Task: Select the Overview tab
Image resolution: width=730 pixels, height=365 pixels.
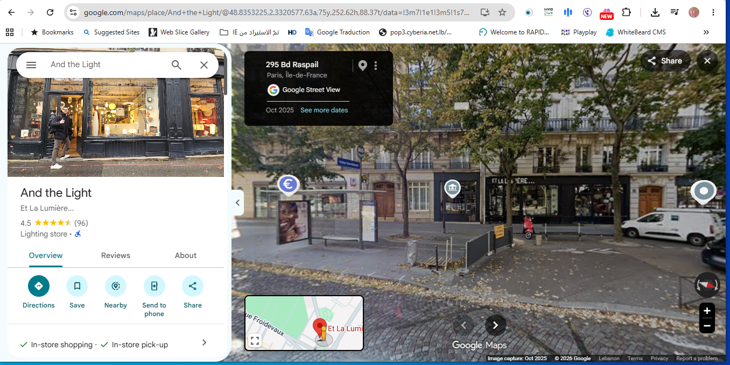Action: point(46,255)
